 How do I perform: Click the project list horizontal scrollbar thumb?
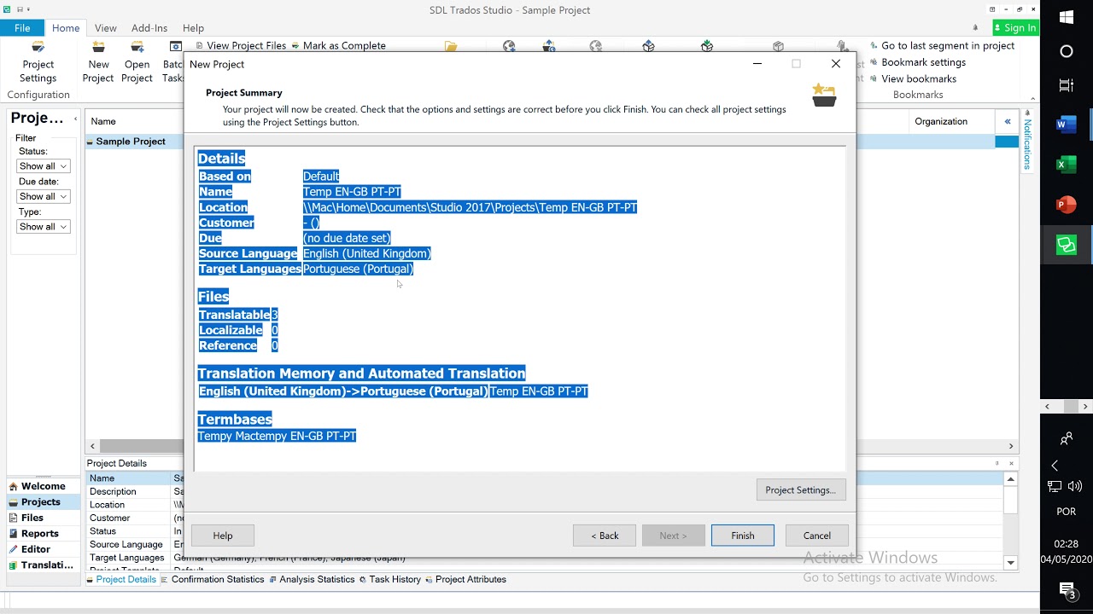[141, 446]
